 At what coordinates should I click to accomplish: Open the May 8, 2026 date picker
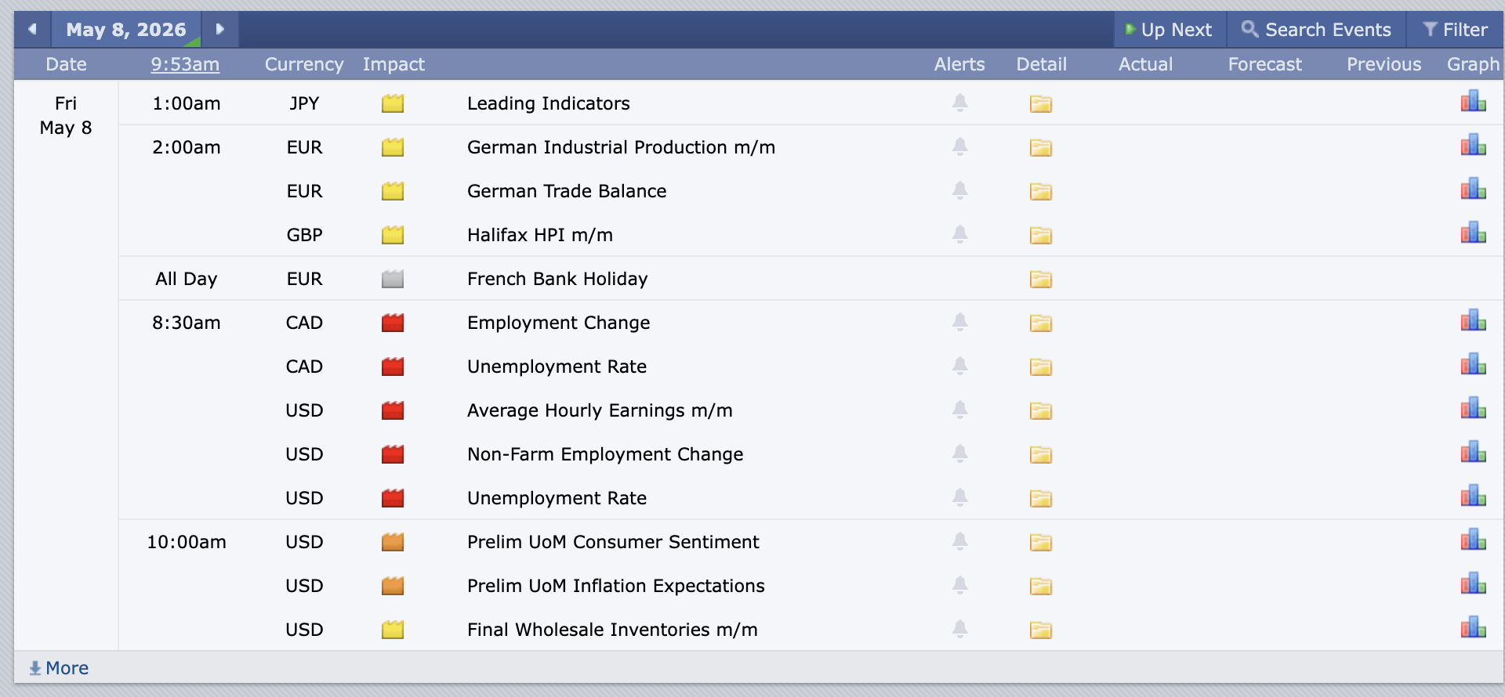point(126,30)
